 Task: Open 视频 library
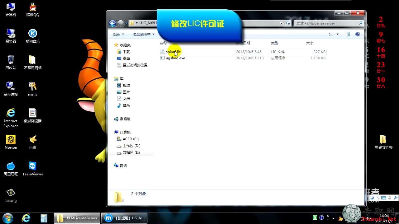126,85
